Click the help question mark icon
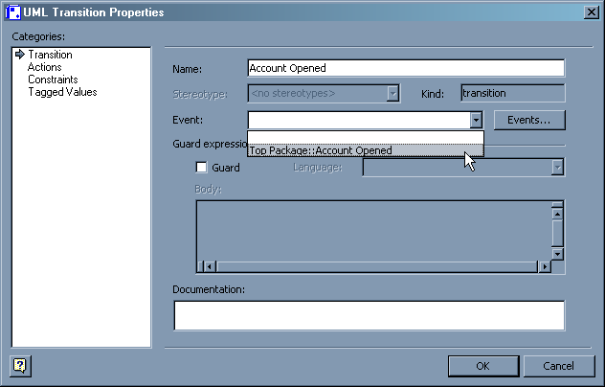 pyautogui.click(x=20, y=365)
